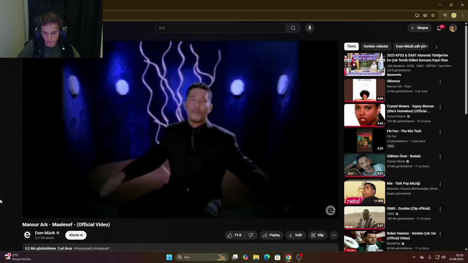Open the Fin Fun 90s Tech thumbnail
Screen dimensions: 468x263
pyautogui.click(x=365, y=140)
